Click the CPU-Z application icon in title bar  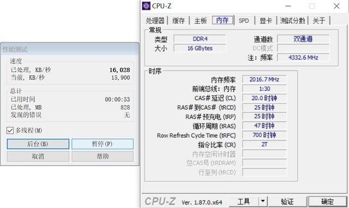tap(146, 6)
